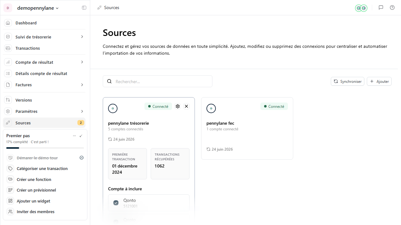Click the 1062 transactions récupérées value
This screenshot has width=401, height=225.
[159, 166]
